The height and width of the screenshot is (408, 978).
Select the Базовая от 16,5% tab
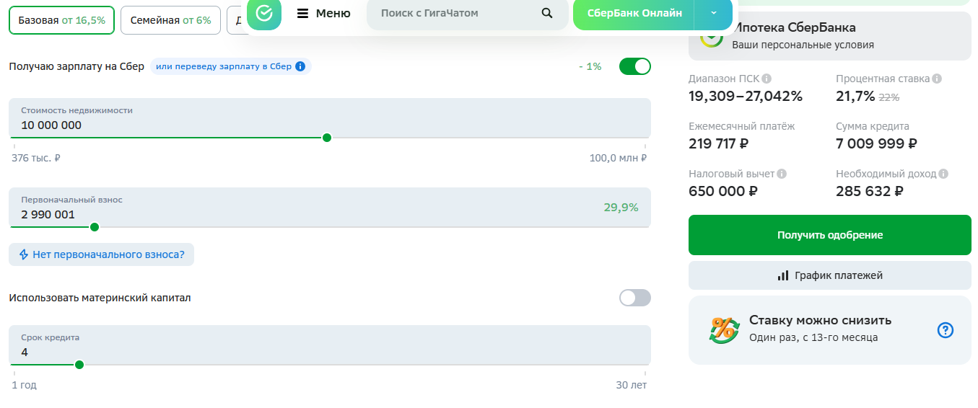point(61,20)
